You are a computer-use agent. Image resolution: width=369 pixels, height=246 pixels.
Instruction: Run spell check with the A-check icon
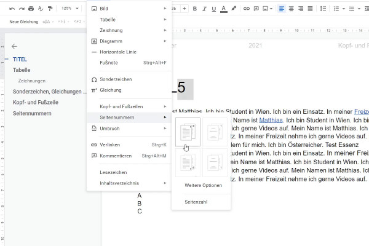tap(41, 9)
